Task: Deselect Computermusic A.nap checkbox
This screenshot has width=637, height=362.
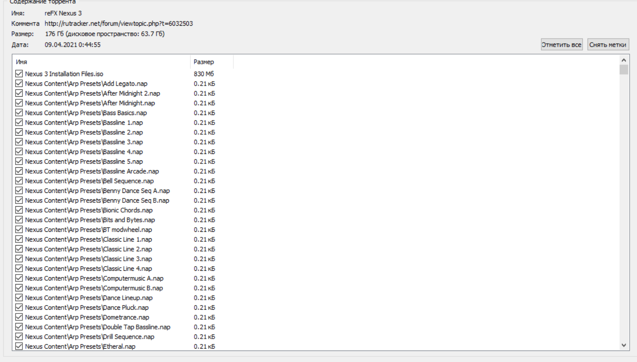Action: click(x=19, y=278)
